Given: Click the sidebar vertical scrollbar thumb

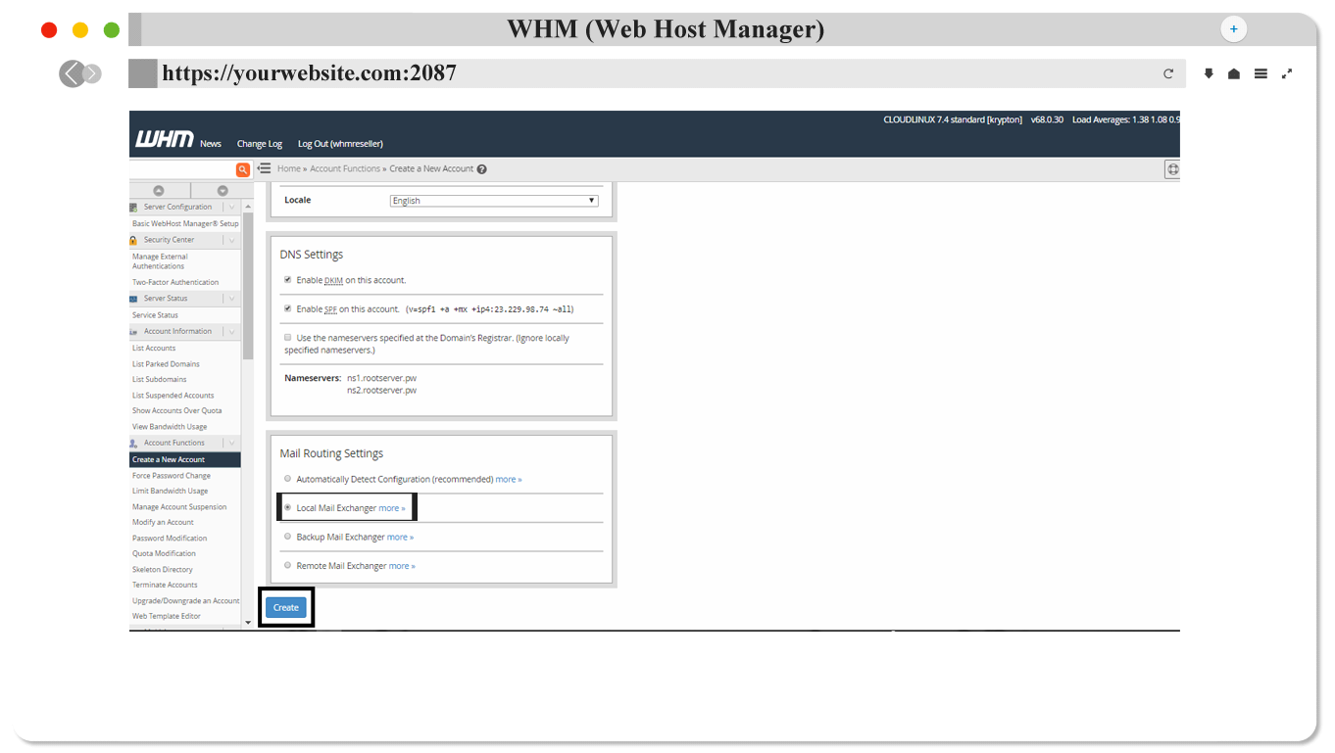Looking at the screenshot, I should pos(248,286).
